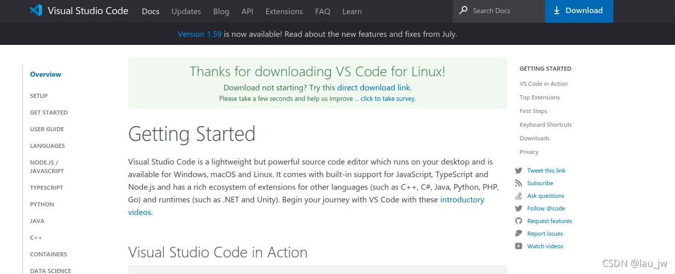Expand the USER GUIDE sidebar section
This screenshot has width=675, height=274.
click(47, 129)
